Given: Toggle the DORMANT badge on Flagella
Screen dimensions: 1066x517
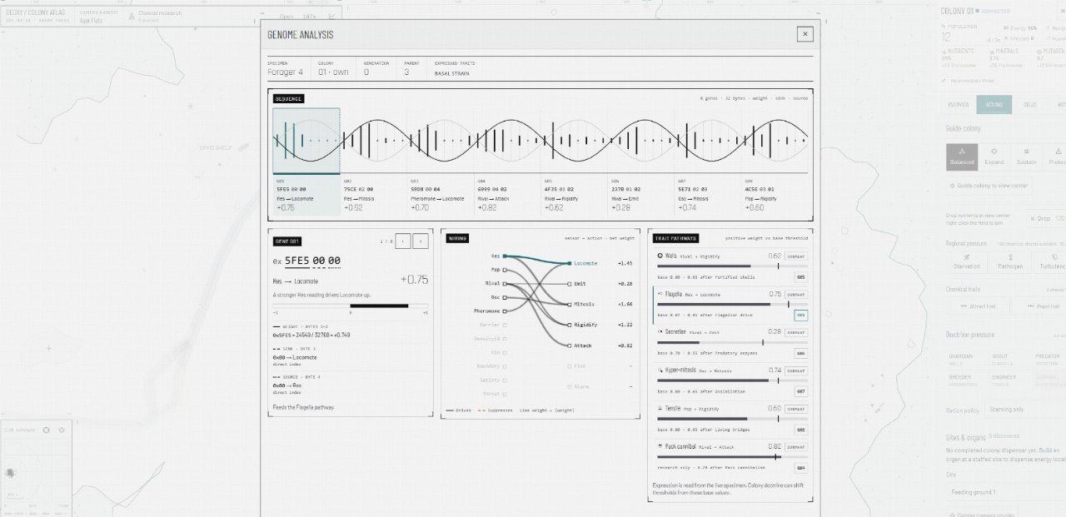Looking at the screenshot, I should [x=796, y=295].
